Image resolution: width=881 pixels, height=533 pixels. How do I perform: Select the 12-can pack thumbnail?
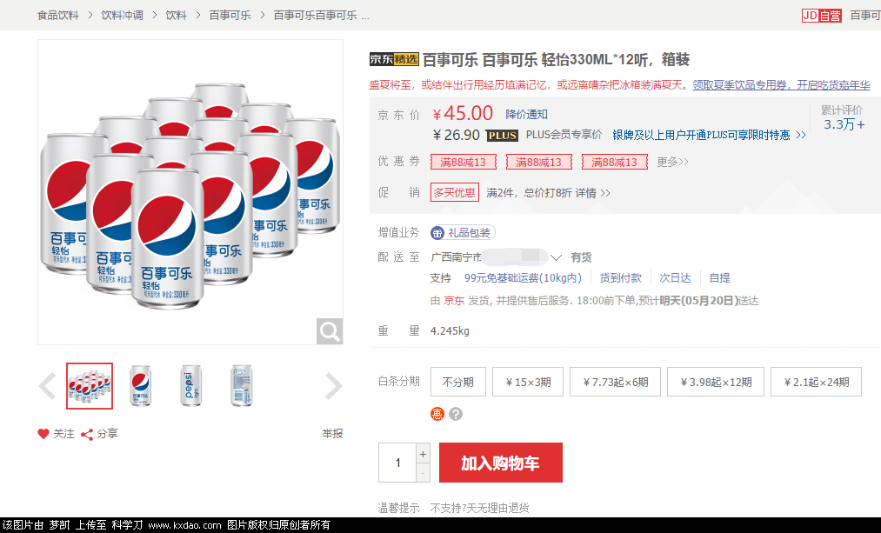click(x=90, y=386)
